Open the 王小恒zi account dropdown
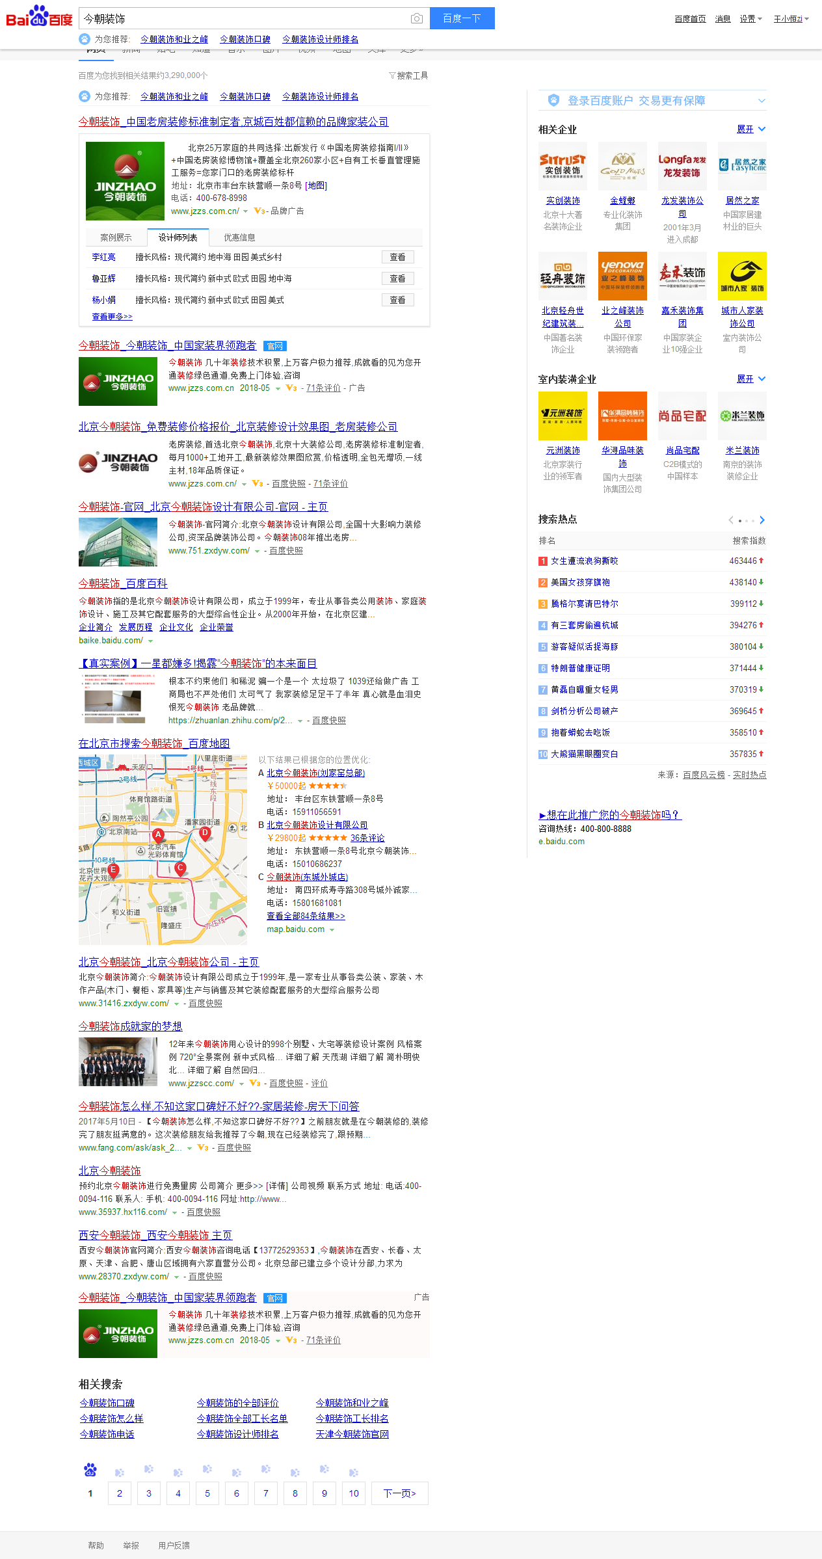Viewport: 822px width, 1559px height. (791, 19)
